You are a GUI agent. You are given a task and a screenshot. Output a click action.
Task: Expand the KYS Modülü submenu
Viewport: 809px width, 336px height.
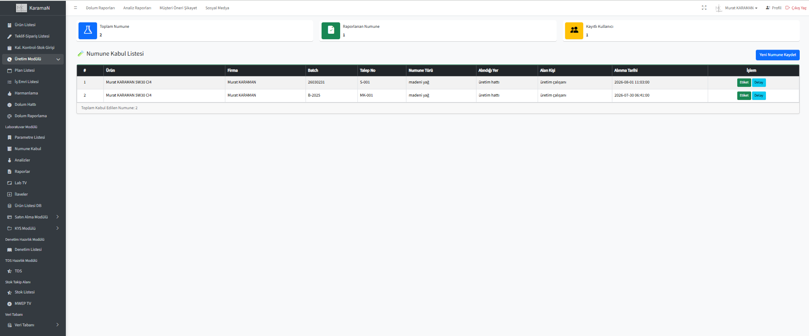coord(33,228)
